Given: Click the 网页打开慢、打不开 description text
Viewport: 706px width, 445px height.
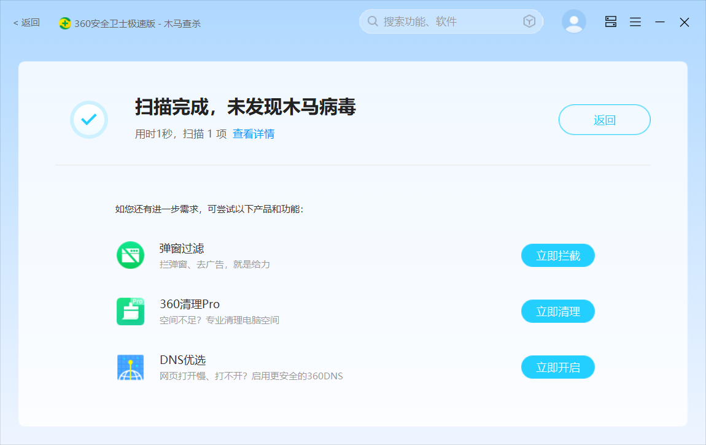Looking at the screenshot, I should coord(251,376).
